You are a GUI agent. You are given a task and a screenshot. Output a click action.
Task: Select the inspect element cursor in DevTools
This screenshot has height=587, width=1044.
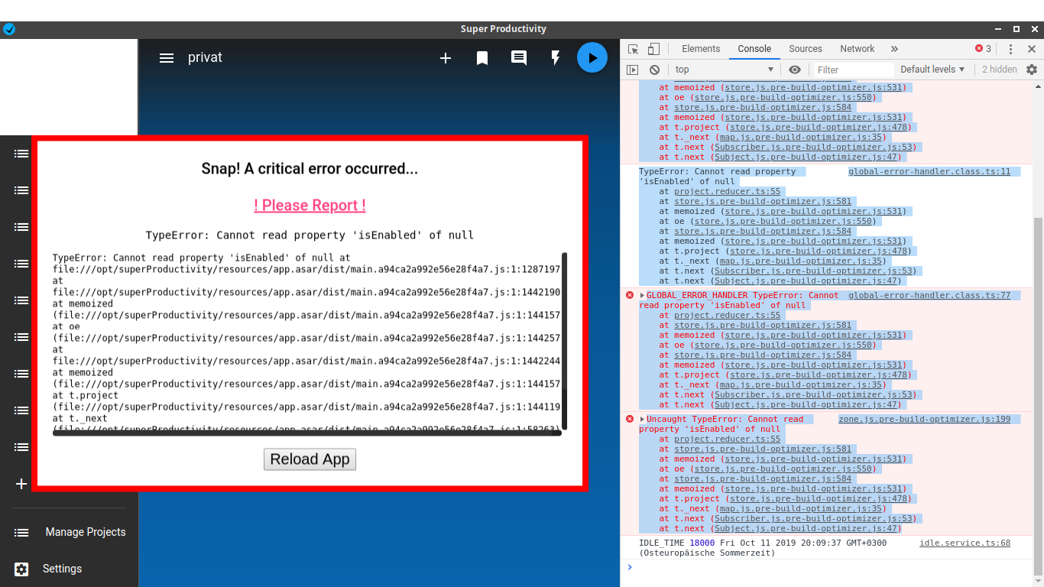coord(632,48)
